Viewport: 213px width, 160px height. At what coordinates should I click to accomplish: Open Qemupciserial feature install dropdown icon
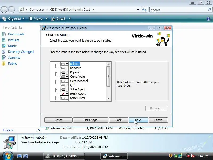pyautogui.click(x=64, y=81)
